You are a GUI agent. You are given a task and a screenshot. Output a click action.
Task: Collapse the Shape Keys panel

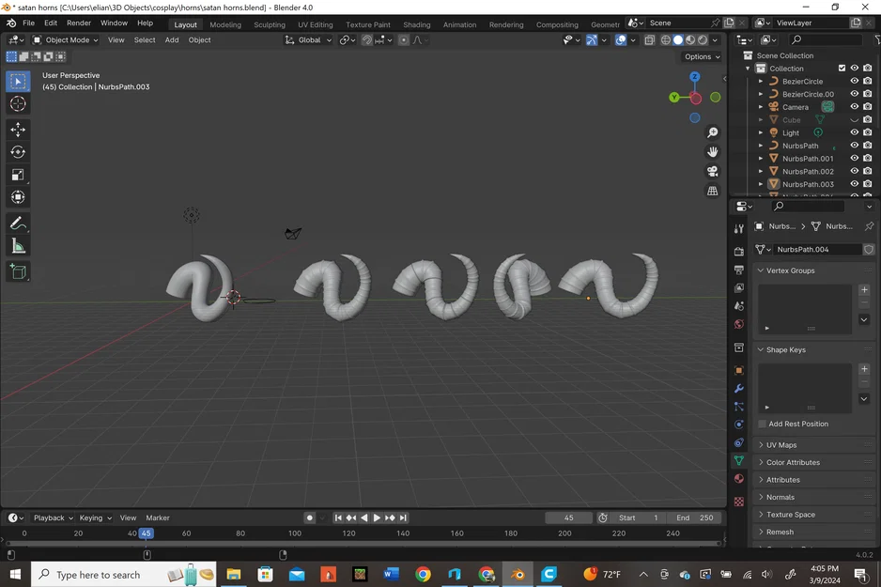coord(785,350)
